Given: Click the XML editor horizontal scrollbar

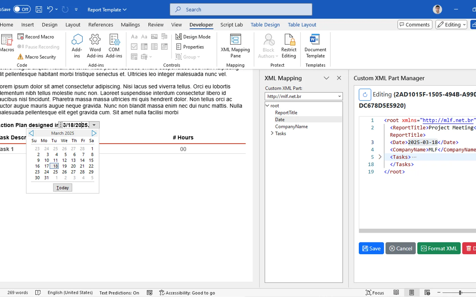Looking at the screenshot, I should [417, 231].
